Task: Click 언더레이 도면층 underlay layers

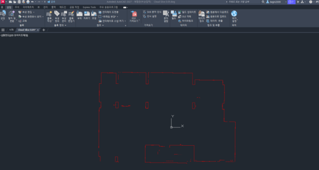Action: tap(109, 12)
